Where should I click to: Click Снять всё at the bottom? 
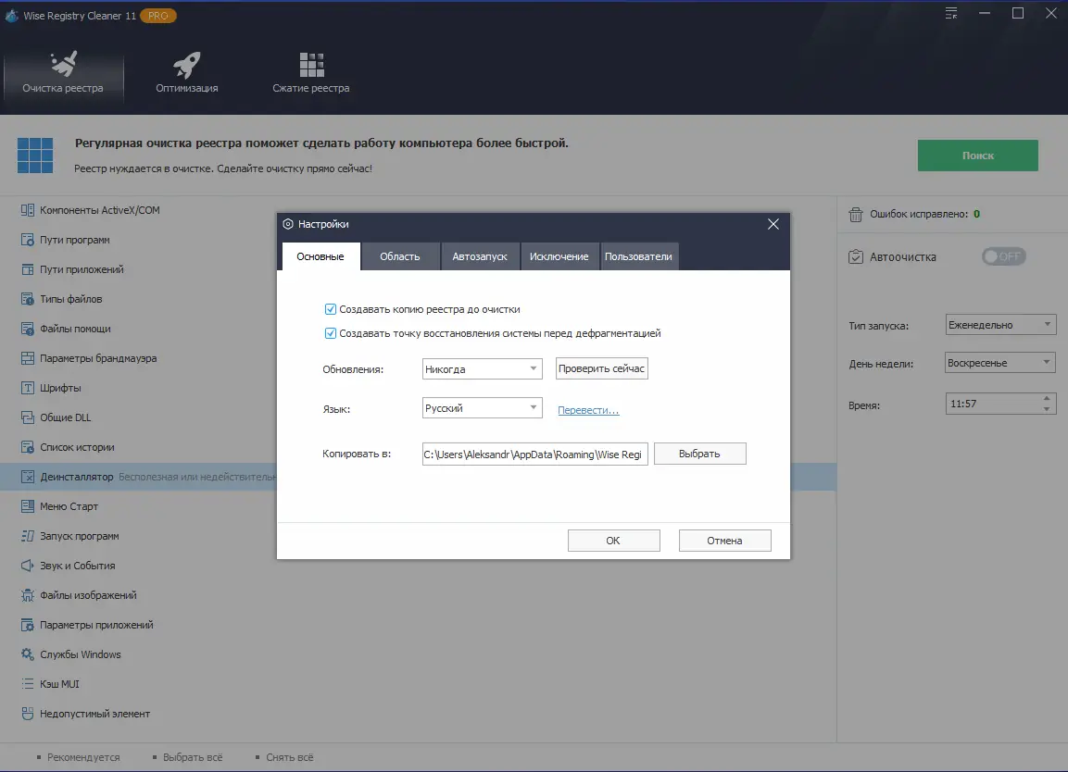click(x=289, y=757)
